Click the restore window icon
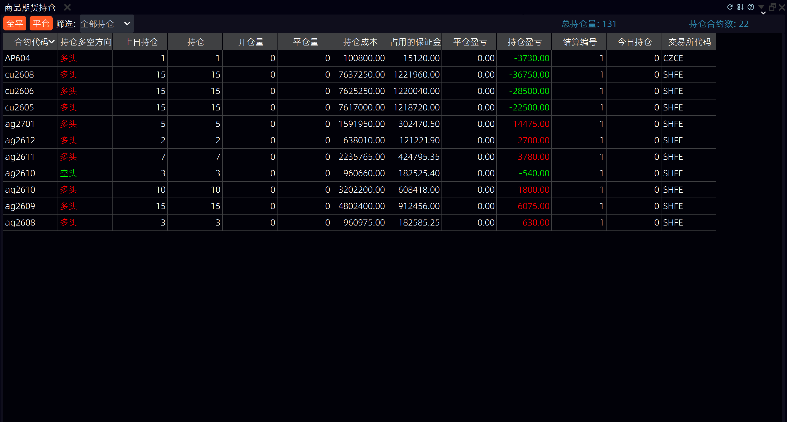787x422 pixels. pos(772,7)
